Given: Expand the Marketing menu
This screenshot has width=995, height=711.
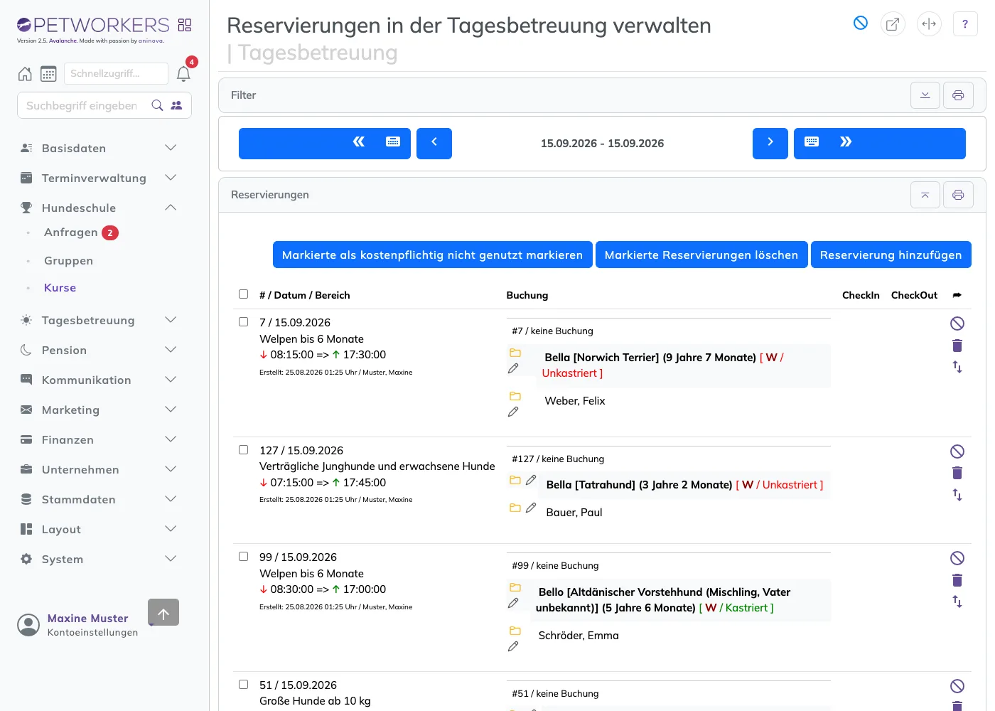Looking at the screenshot, I should [99, 410].
